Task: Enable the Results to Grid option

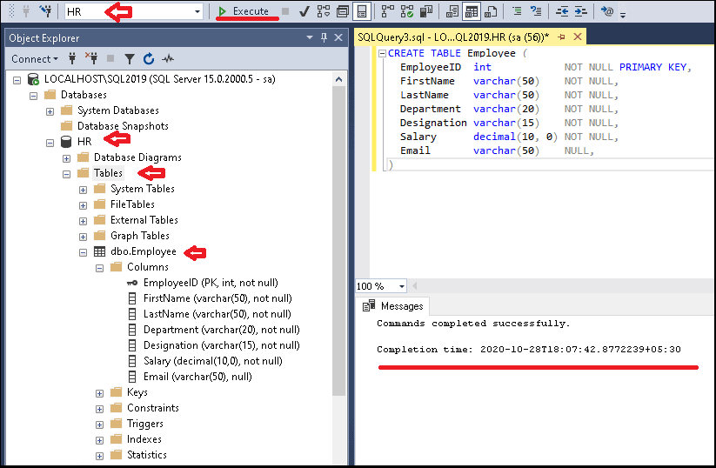Action: 471,11
